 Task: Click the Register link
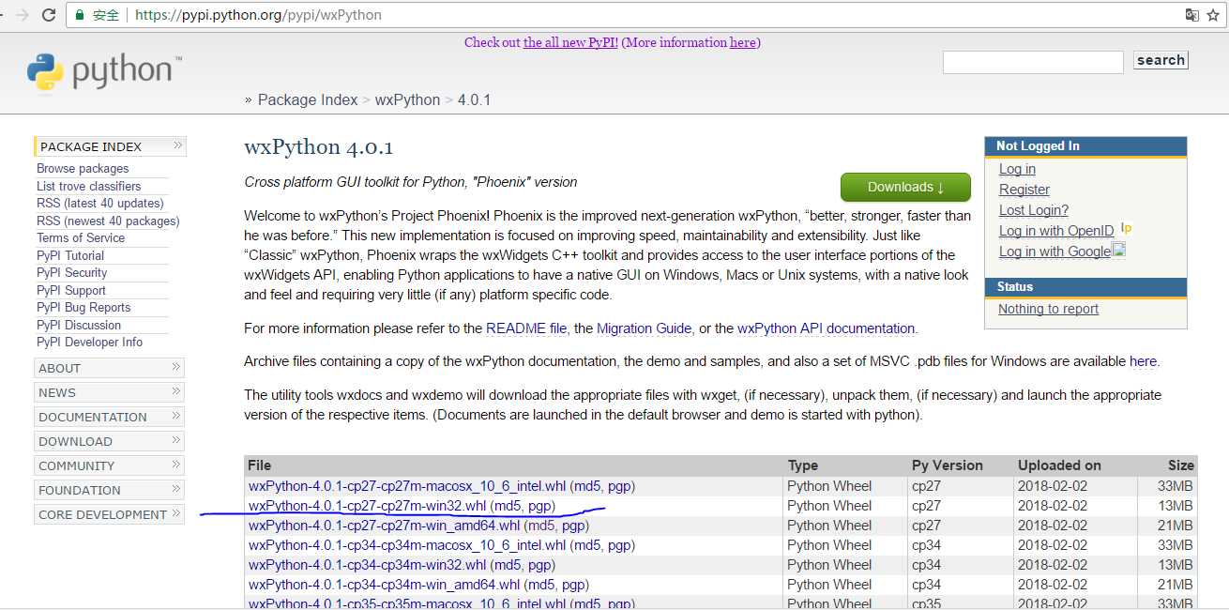[1024, 190]
